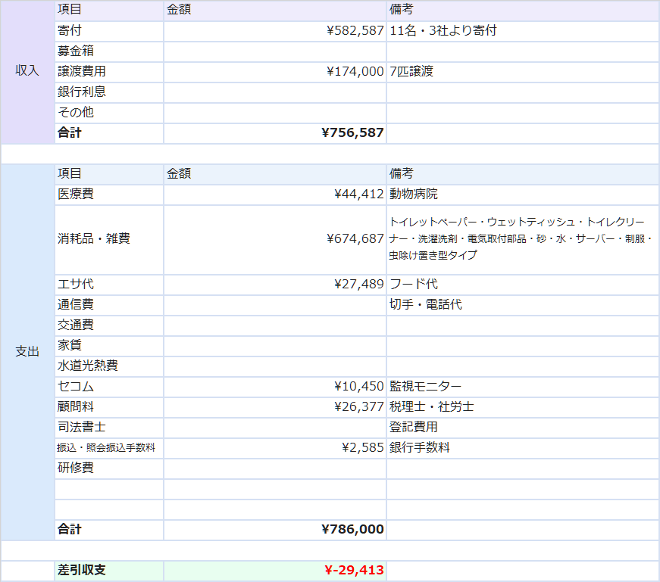This screenshot has width=660, height=582.
Task: Select the 登記費用 remark cell
Action: click(x=522, y=428)
